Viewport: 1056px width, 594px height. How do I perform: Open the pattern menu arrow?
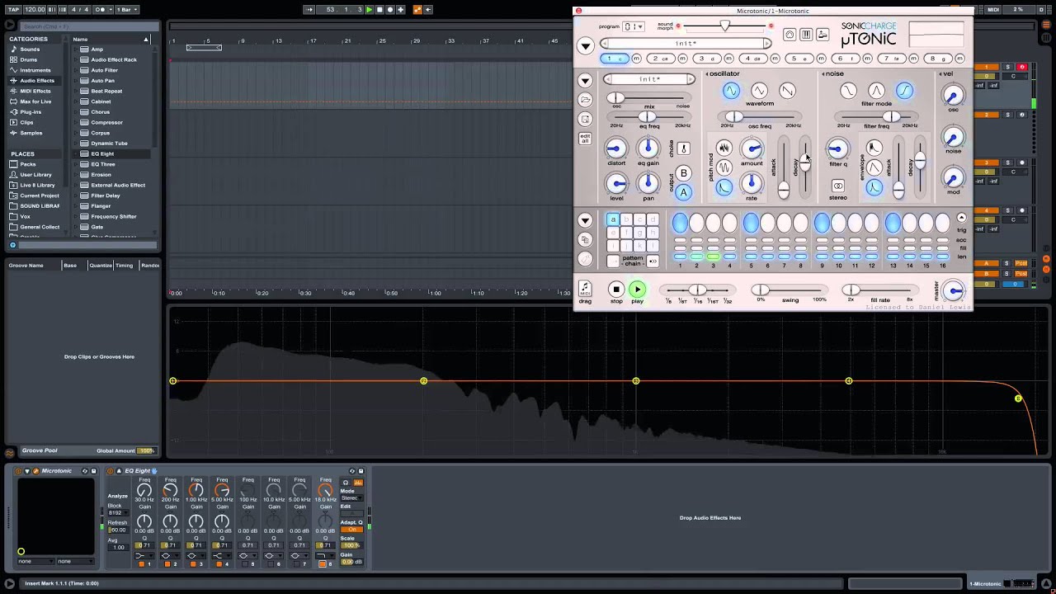pos(585,220)
